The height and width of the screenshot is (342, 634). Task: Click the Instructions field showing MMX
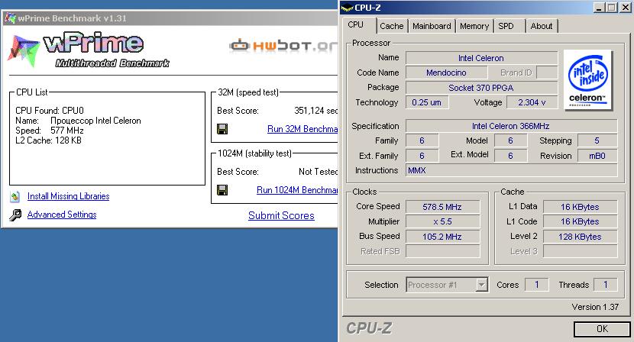pyautogui.click(x=511, y=170)
